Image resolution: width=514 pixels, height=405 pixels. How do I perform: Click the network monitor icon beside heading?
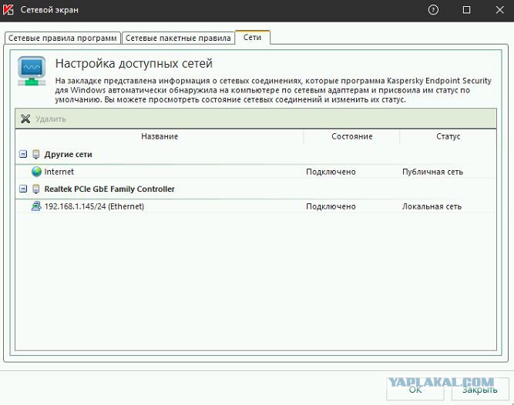click(x=32, y=71)
